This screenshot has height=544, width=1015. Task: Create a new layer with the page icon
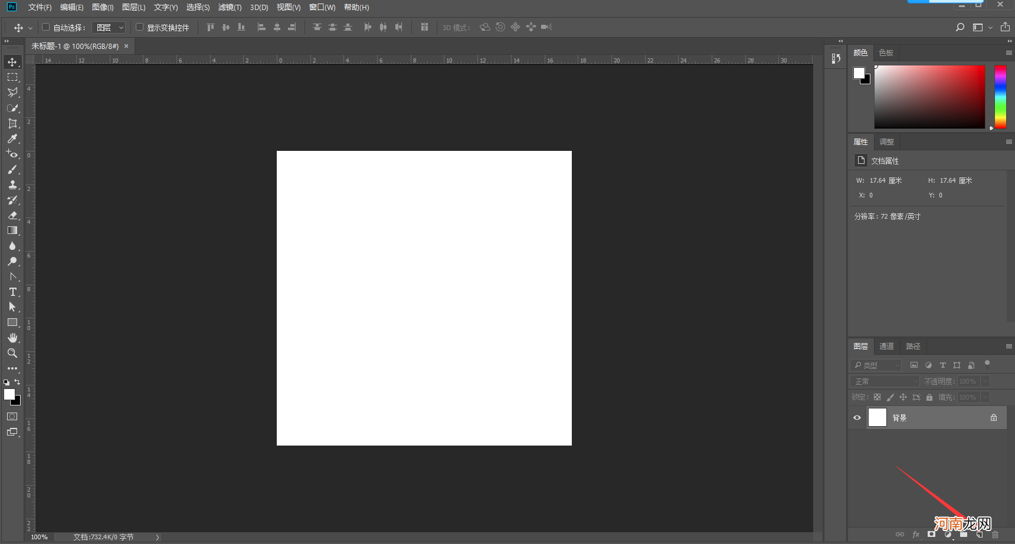point(980,535)
